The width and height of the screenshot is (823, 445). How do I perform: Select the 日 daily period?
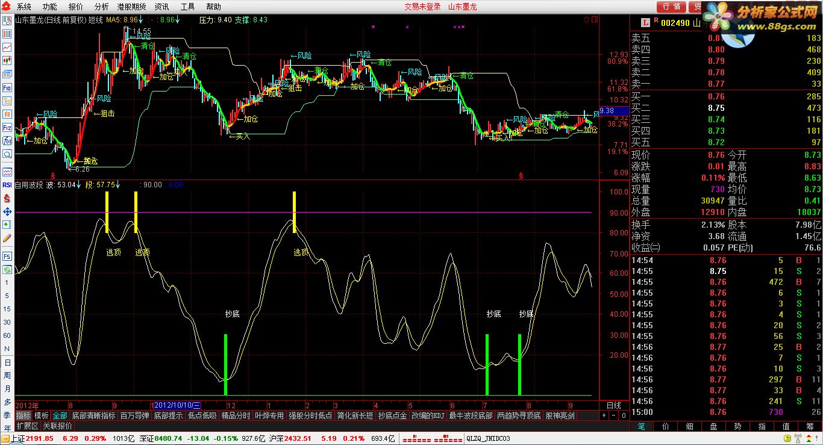(7, 363)
